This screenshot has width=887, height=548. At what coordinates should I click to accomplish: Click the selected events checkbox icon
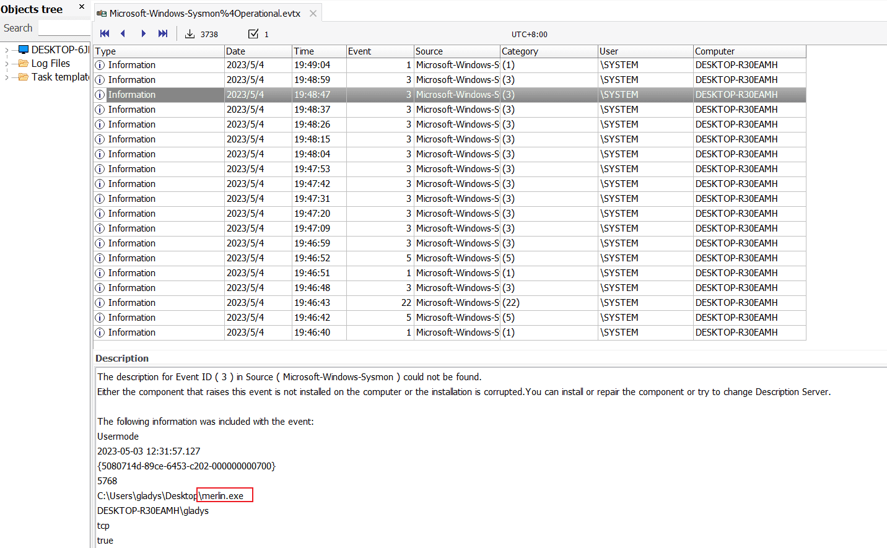(253, 34)
